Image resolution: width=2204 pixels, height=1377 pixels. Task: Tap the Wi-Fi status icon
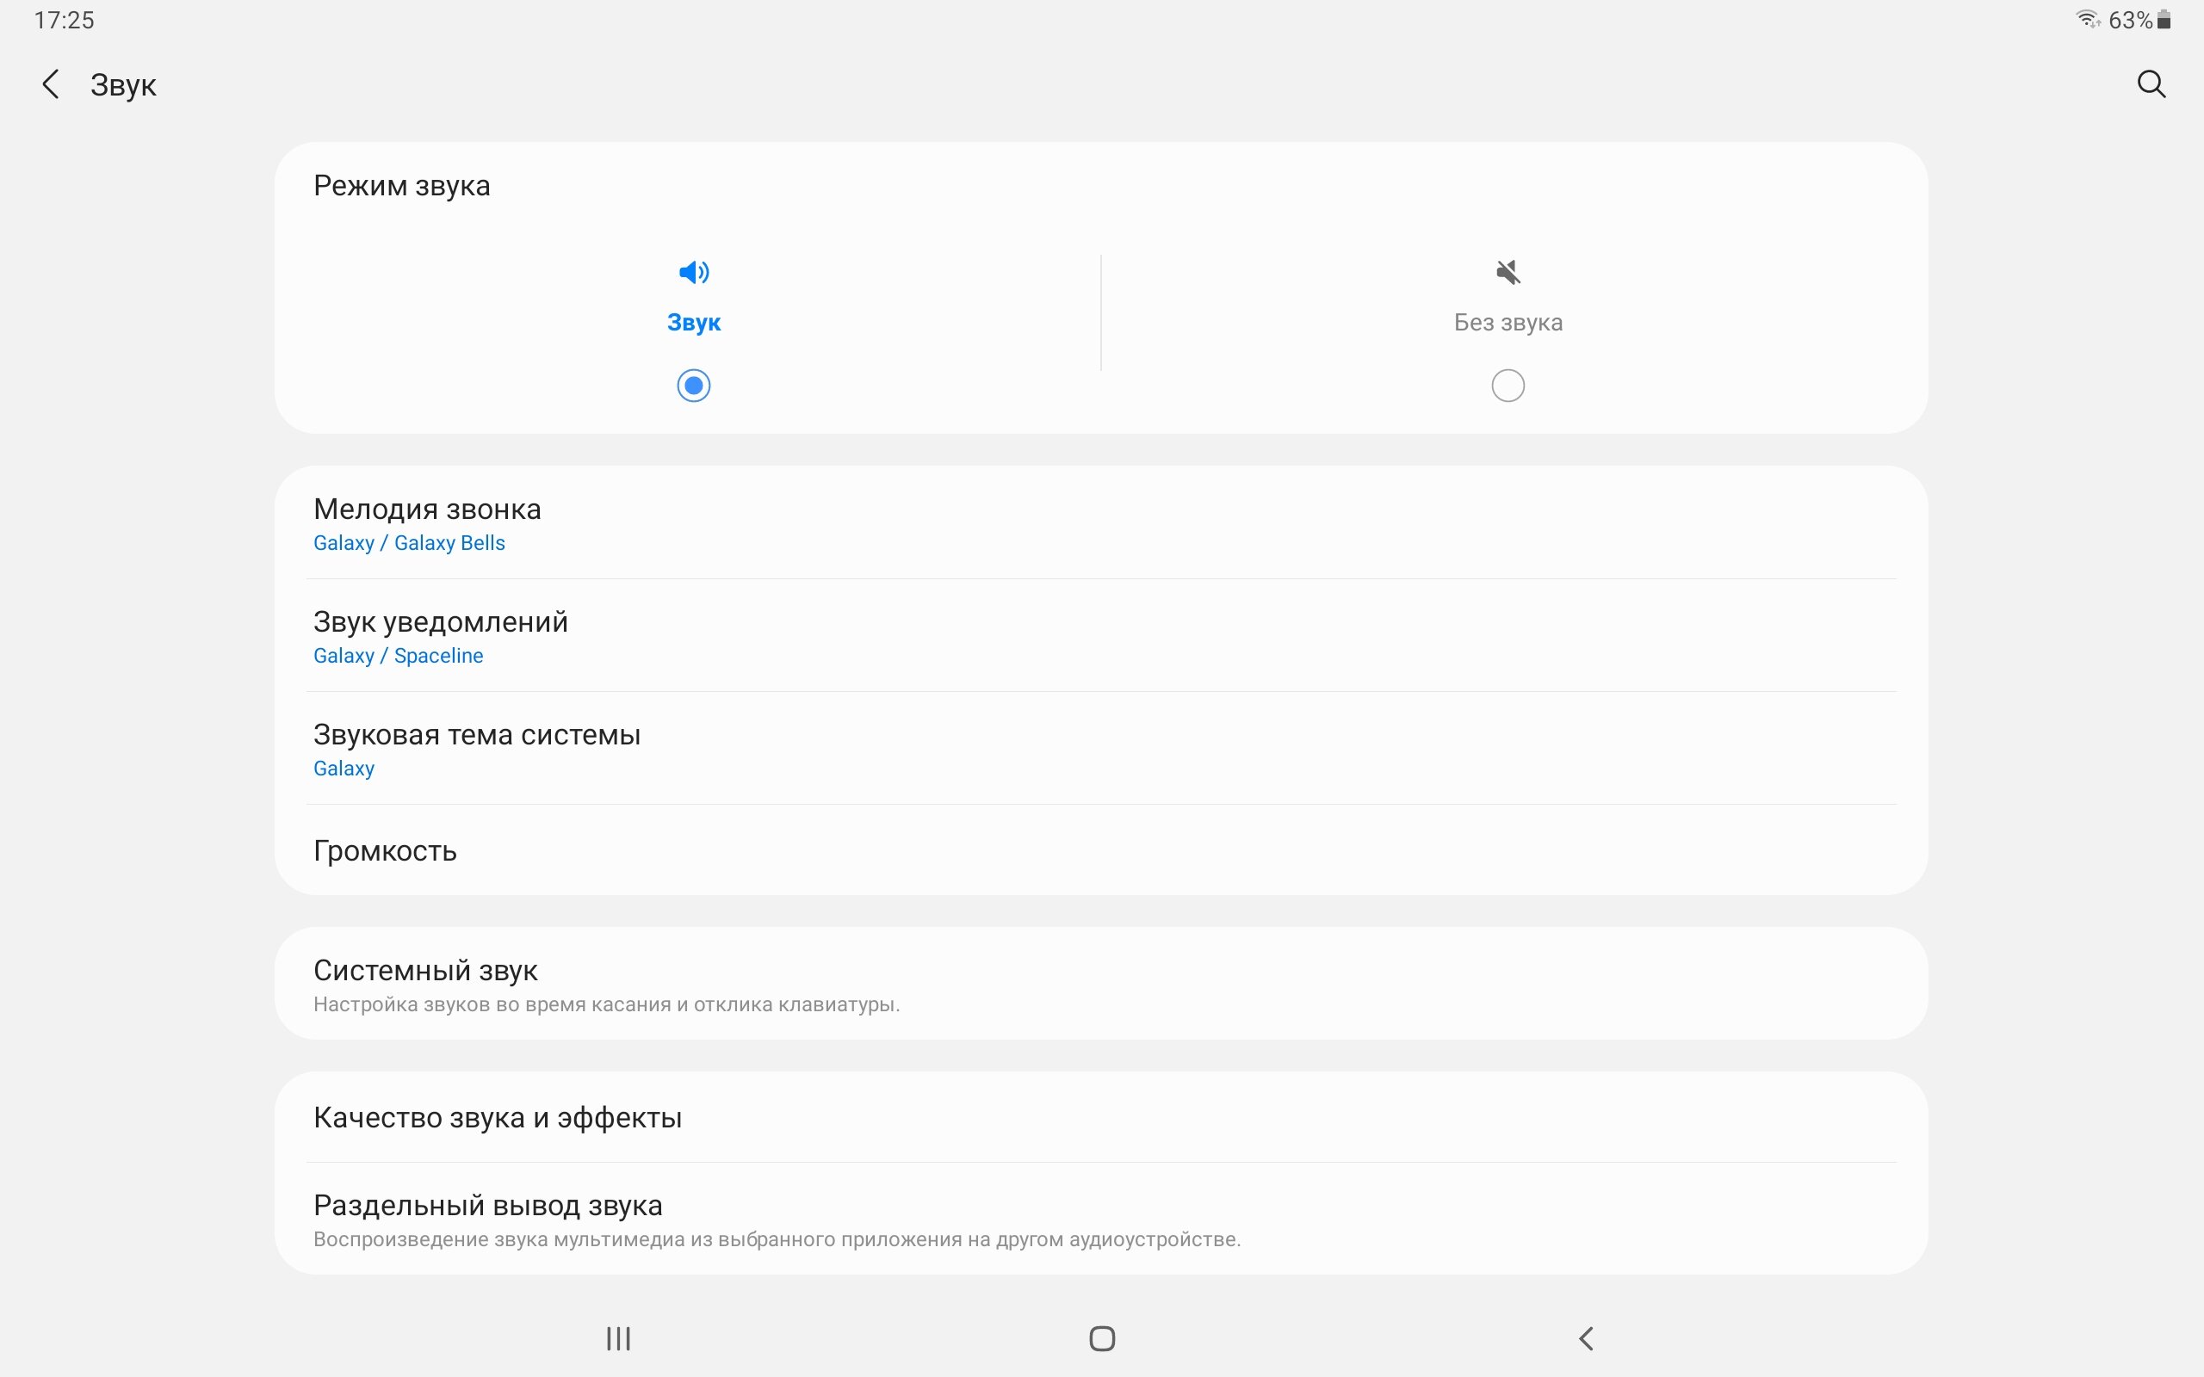click(2088, 19)
